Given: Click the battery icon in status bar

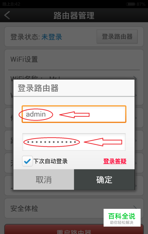Looking at the screenshot, I should pyautogui.click(x=131, y=4).
